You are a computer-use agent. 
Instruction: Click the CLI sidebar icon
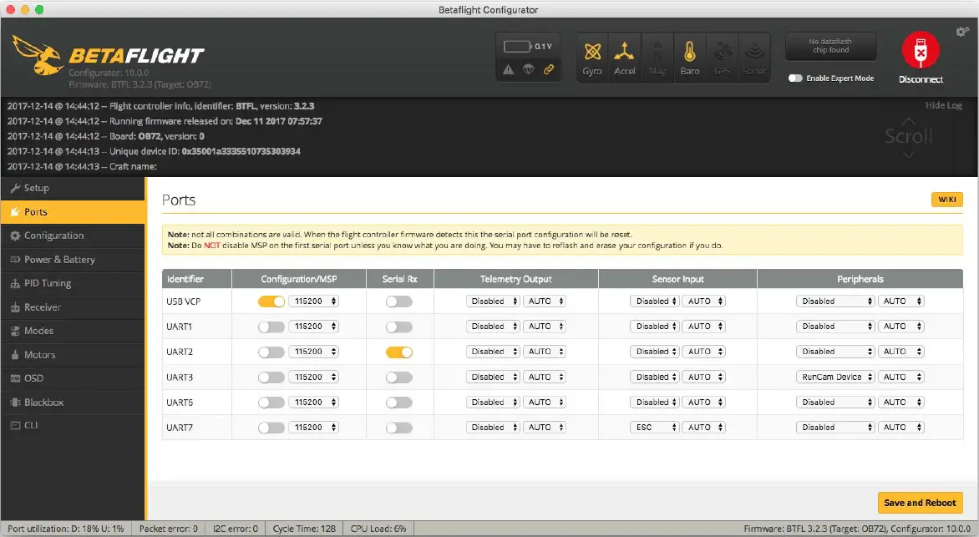click(15, 425)
